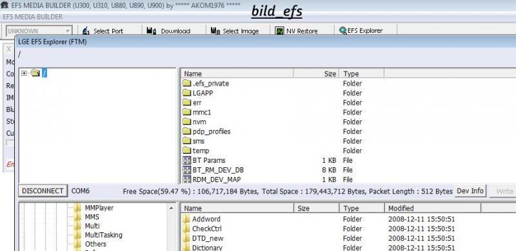Select the nvm row name
This screenshot has width=516, height=251.
click(199, 122)
